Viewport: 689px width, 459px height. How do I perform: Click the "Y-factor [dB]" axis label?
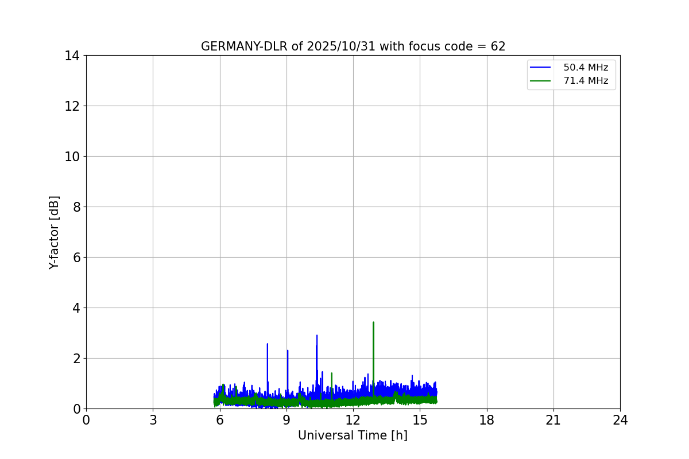(x=54, y=232)
